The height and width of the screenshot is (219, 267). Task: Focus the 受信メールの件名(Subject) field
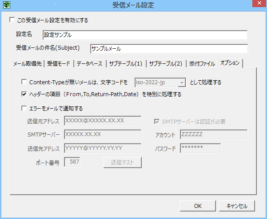(x=169, y=49)
